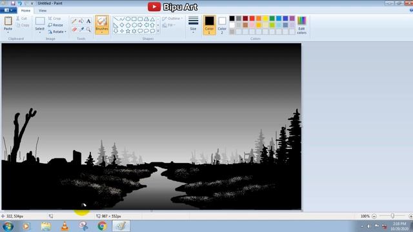This screenshot has width=413, height=232.
Task: Open Edit colors dialog
Action: [x=301, y=25]
